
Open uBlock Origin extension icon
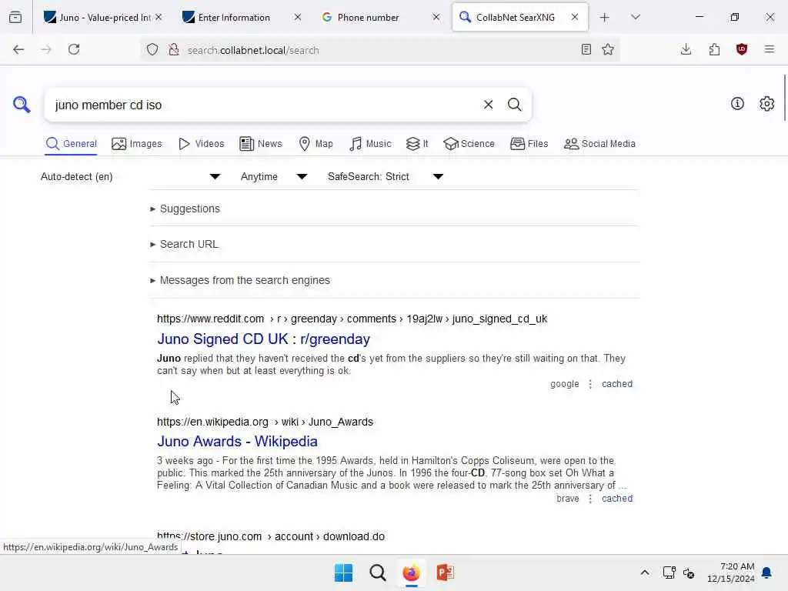click(742, 49)
